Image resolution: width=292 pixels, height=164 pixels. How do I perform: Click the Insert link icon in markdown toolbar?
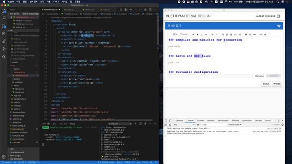[255, 35]
